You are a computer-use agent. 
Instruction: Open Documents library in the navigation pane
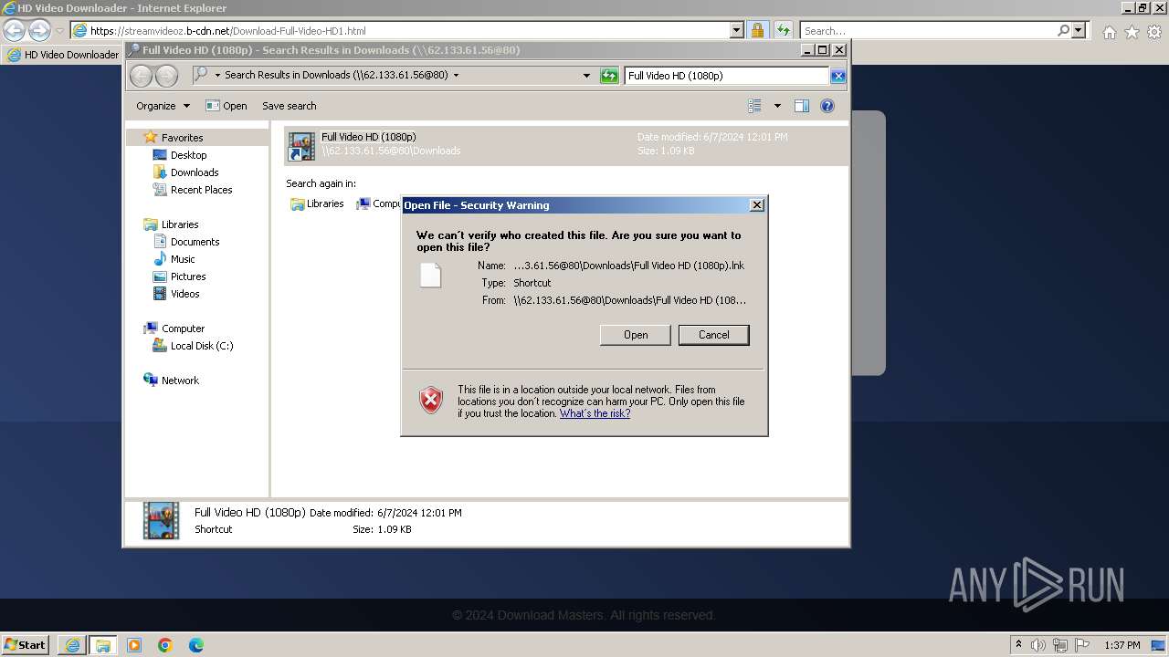(x=195, y=242)
